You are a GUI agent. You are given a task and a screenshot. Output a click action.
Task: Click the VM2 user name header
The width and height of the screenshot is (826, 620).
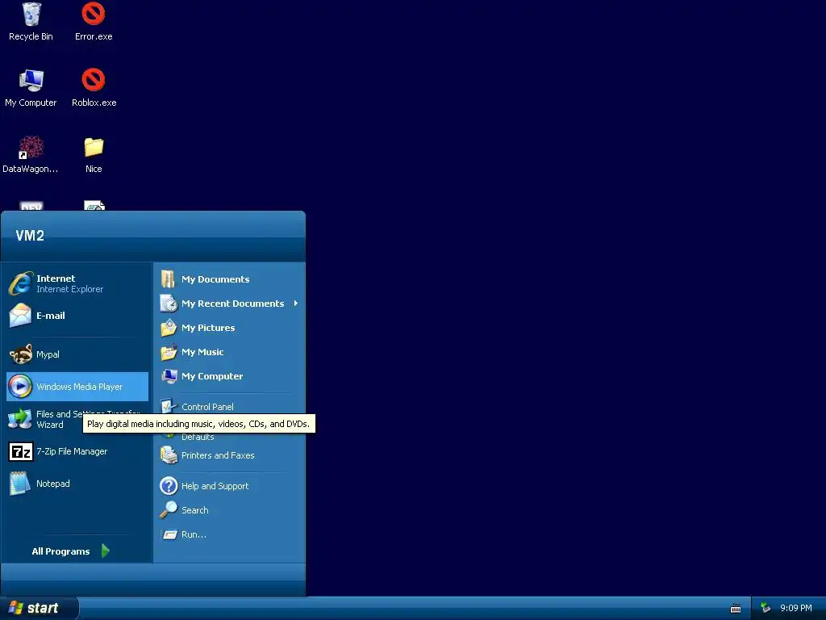point(30,235)
